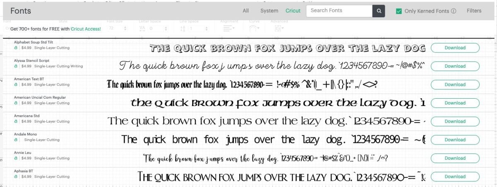Switch to the System fonts tab
Viewport: 497px width, 187px height.
tap(269, 11)
